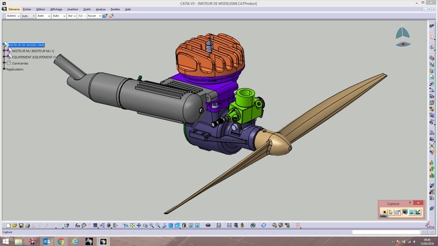The height and width of the screenshot is (246, 438).
Task: Click the save icon in bottom toolbar
Action: tap(21, 225)
